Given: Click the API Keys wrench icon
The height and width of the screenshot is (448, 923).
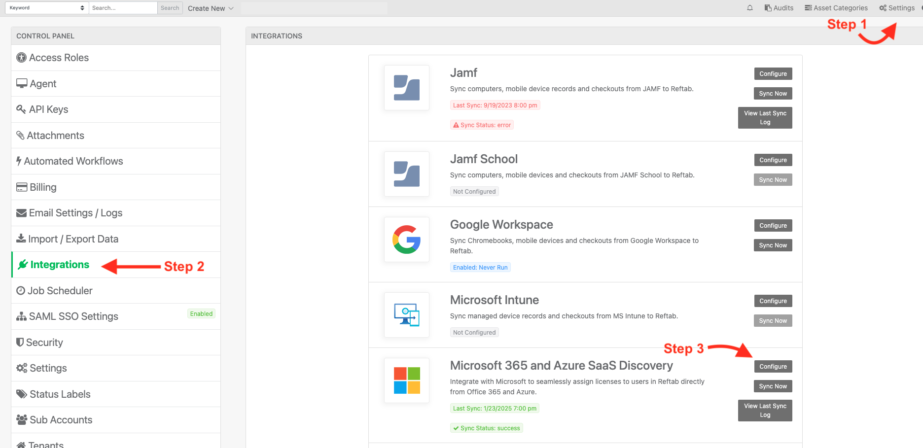Looking at the screenshot, I should click(21, 109).
